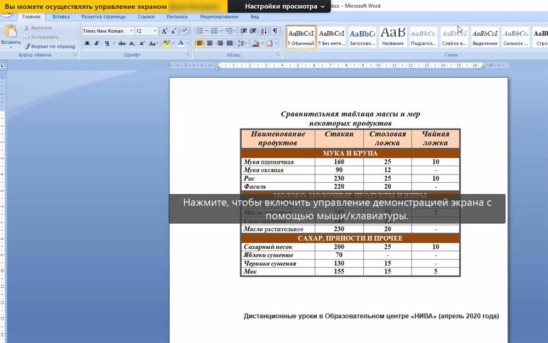Open the Вид ribbon tab
548x343 pixels.
pos(255,16)
